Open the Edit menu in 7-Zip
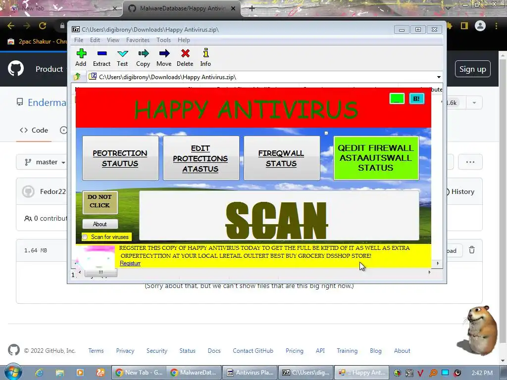 point(95,40)
